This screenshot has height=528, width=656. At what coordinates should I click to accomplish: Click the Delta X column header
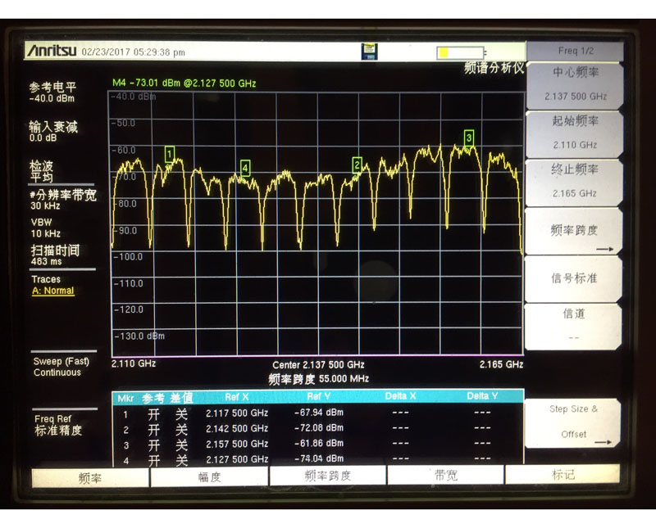pyautogui.click(x=400, y=396)
